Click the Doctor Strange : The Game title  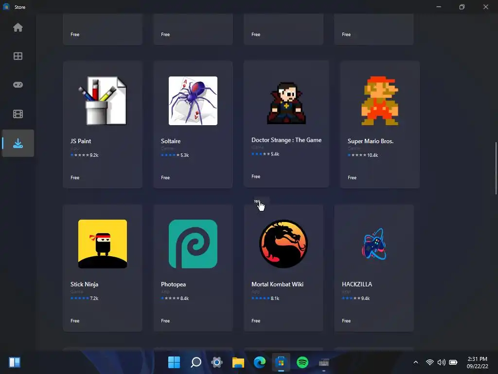pos(286,140)
